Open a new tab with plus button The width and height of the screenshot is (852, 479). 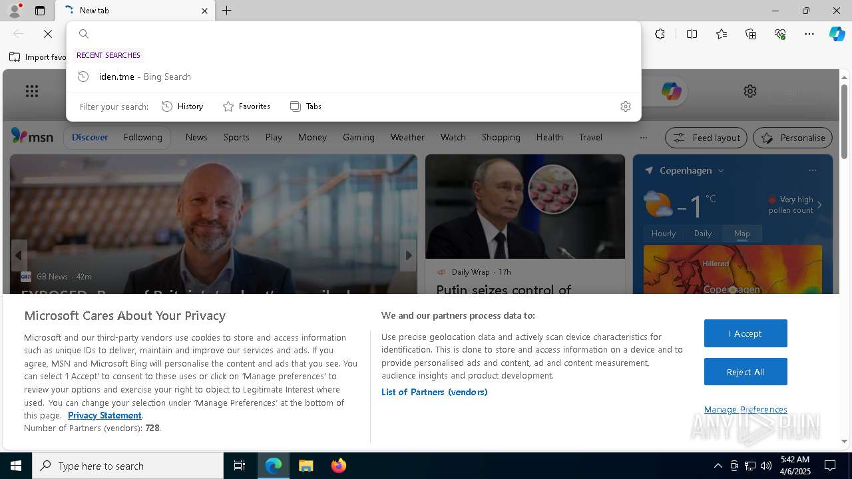tap(227, 11)
